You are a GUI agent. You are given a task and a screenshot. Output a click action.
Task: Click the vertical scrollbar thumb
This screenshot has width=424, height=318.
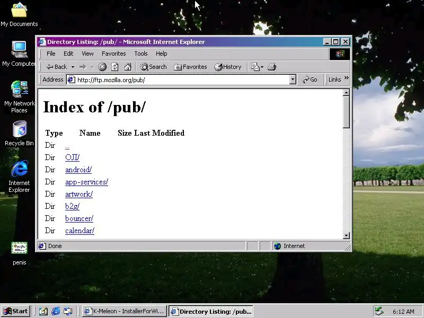[x=346, y=112]
